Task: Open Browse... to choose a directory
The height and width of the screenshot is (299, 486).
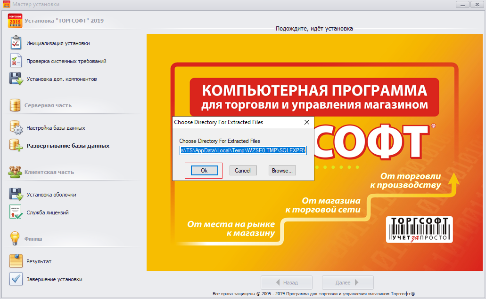Action: coord(282,171)
